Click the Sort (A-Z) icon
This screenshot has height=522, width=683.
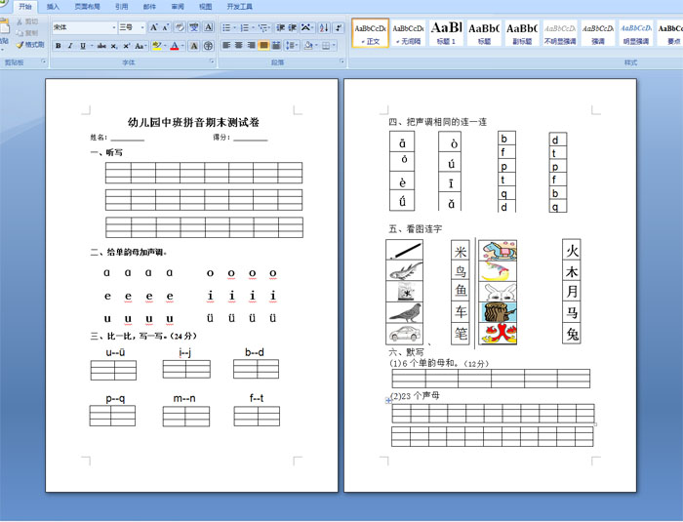click(x=324, y=28)
